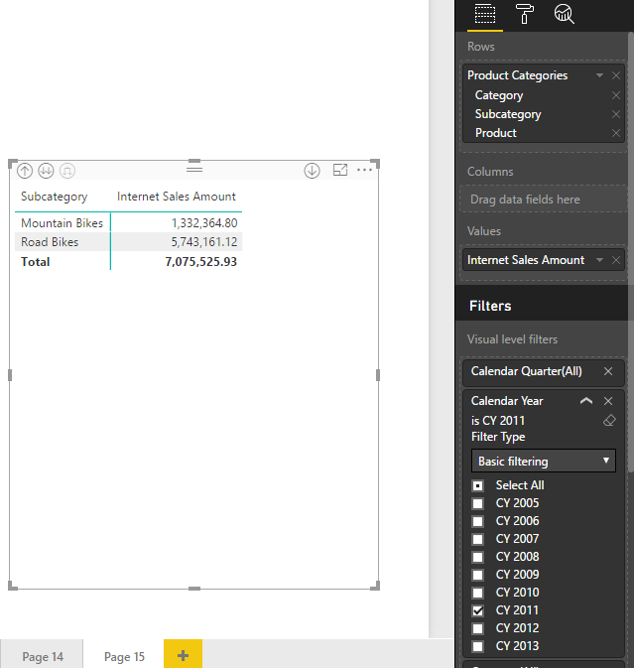
Task: Collapse the Calendar Year filter card
Action: [x=586, y=401]
